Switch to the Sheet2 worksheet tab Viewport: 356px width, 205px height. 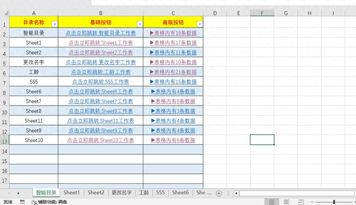click(95, 193)
